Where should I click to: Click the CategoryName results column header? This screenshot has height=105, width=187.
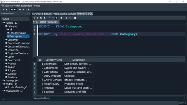[x=54, y=60]
